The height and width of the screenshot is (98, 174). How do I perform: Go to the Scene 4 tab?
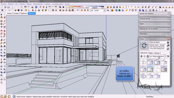[x=17, y=13]
